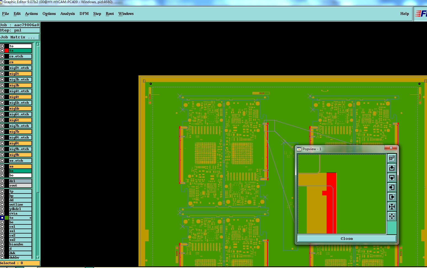This screenshot has height=268, width=427.
Task: Toggle the checkbox for layer biaozhu
Action: tap(2, 244)
